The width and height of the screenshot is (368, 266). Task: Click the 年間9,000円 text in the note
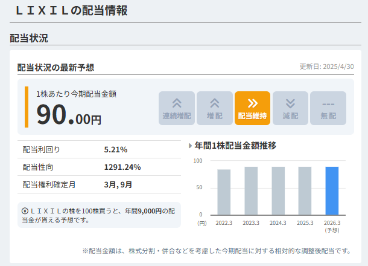coord(143,211)
